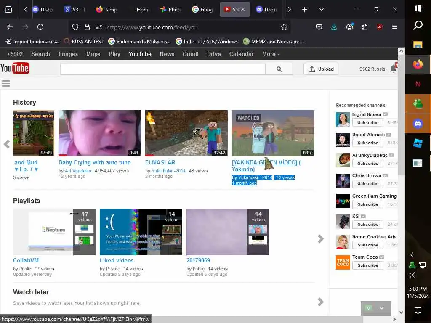The image size is (431, 323).
Task: Expand hidden tray icons chevron in taskbar
Action: click(412, 255)
